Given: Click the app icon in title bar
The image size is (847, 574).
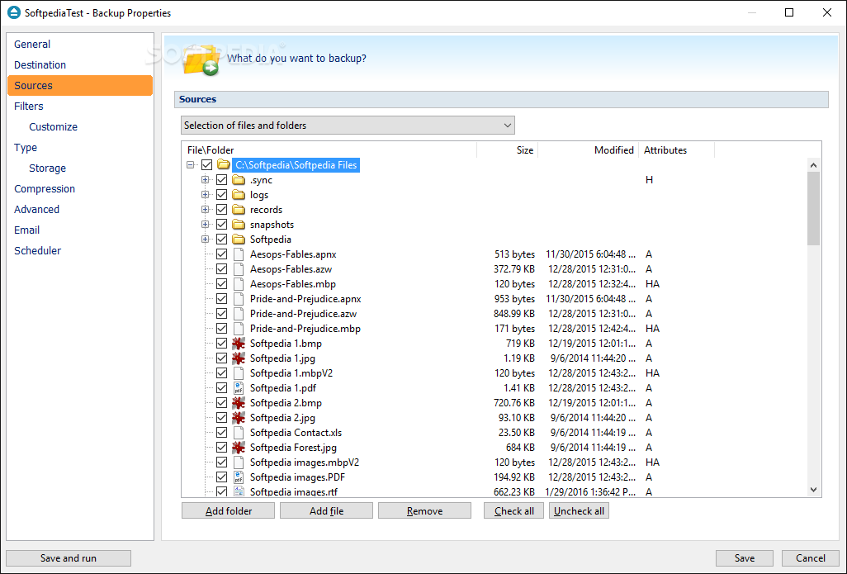Looking at the screenshot, I should click(13, 12).
